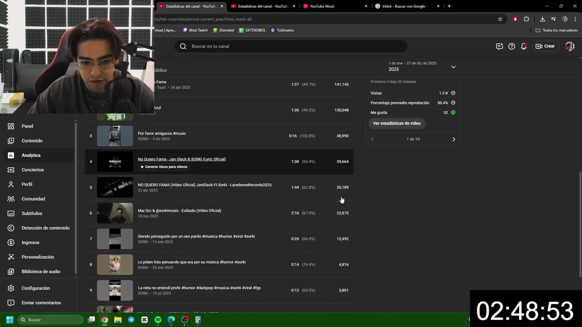Open Perfil in the sidebar
Image resolution: width=582 pixels, height=327 pixels.
coord(39,184)
